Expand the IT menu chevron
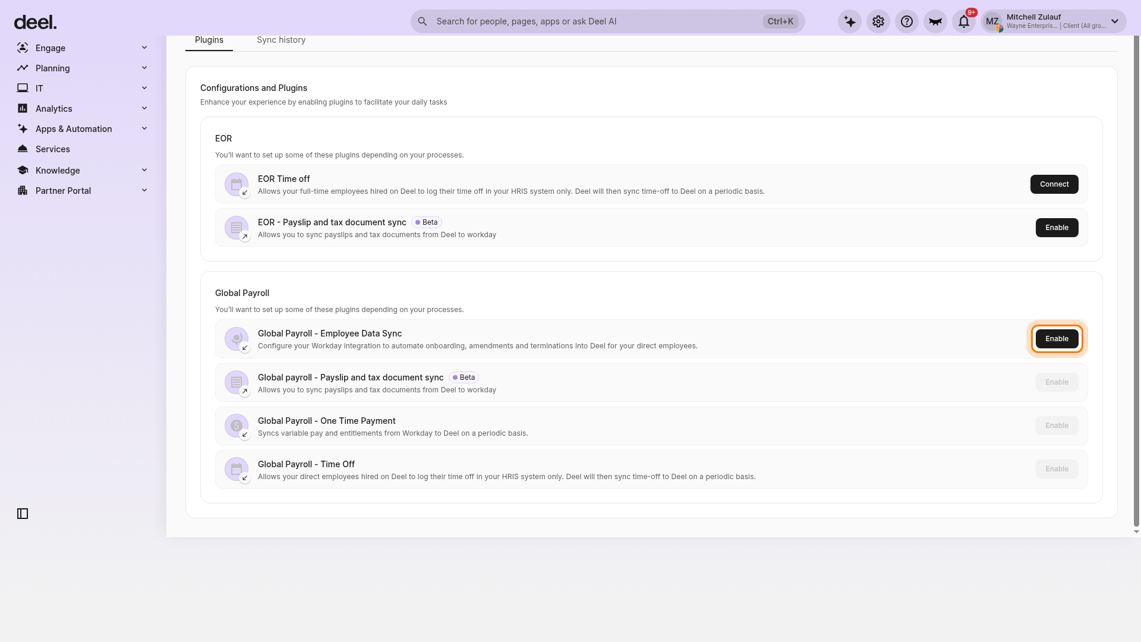The image size is (1141, 642). pyautogui.click(x=144, y=88)
